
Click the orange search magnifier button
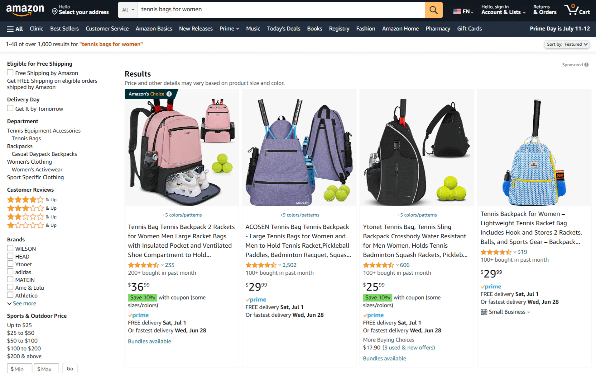coord(434,10)
